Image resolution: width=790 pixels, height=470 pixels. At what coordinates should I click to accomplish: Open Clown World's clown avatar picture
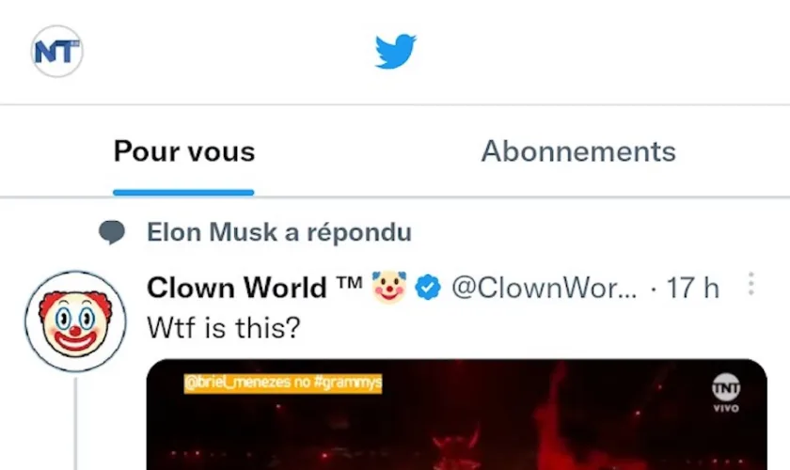pyautogui.click(x=75, y=321)
